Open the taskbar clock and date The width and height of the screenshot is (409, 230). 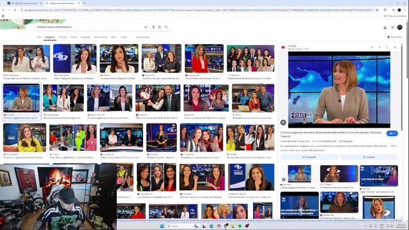pyautogui.click(x=401, y=226)
